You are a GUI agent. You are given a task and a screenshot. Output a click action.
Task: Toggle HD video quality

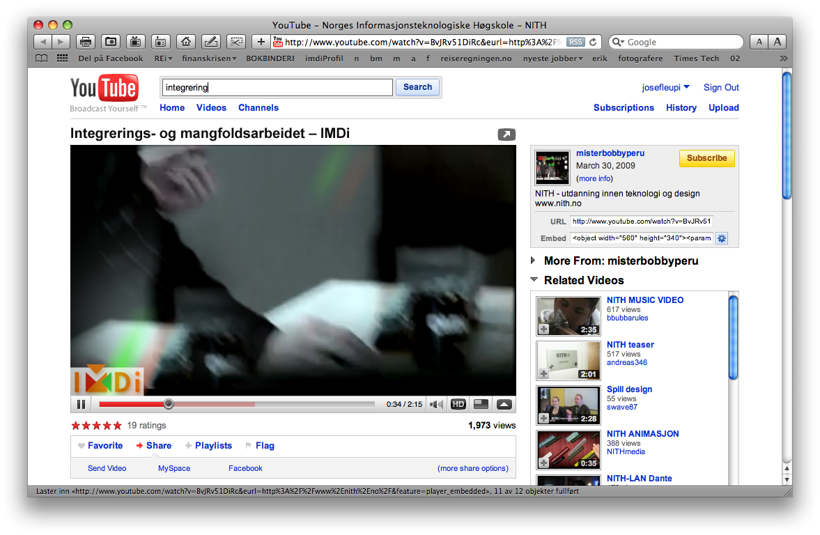[458, 404]
